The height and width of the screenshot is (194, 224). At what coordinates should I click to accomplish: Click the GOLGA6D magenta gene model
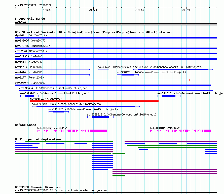180,131
